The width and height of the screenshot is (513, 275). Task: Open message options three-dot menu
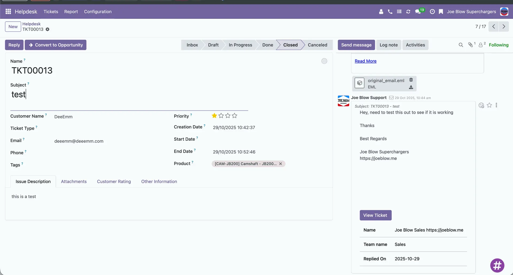point(496,105)
